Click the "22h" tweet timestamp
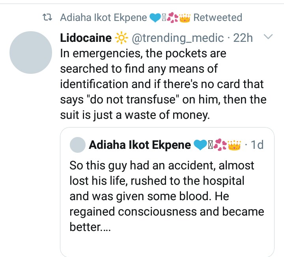The image size is (284, 257). tap(243, 39)
